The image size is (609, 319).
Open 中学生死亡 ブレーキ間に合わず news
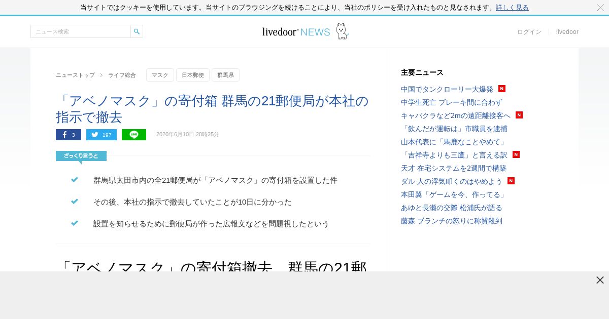452,102
